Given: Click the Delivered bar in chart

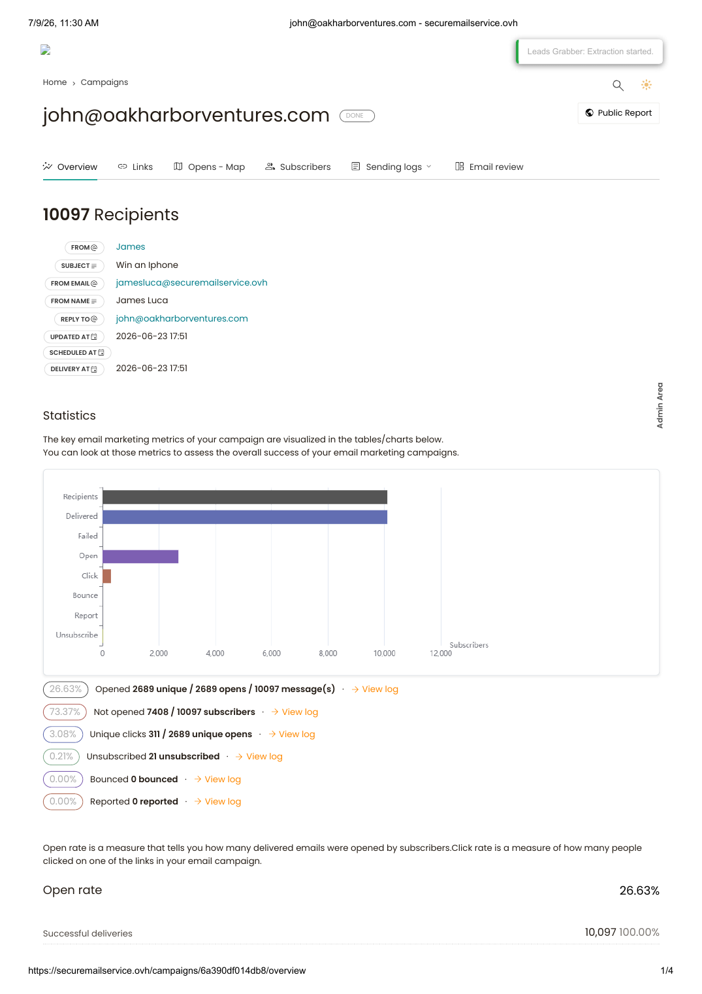Looking at the screenshot, I should pos(245,517).
